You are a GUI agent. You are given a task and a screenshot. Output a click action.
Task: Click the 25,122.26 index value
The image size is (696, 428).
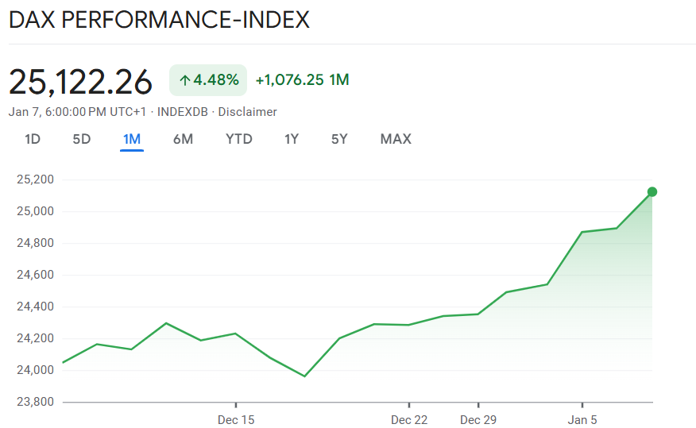point(80,81)
